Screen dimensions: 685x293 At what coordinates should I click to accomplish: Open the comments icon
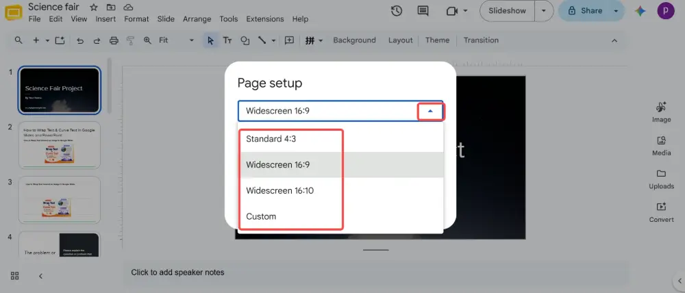pos(423,11)
